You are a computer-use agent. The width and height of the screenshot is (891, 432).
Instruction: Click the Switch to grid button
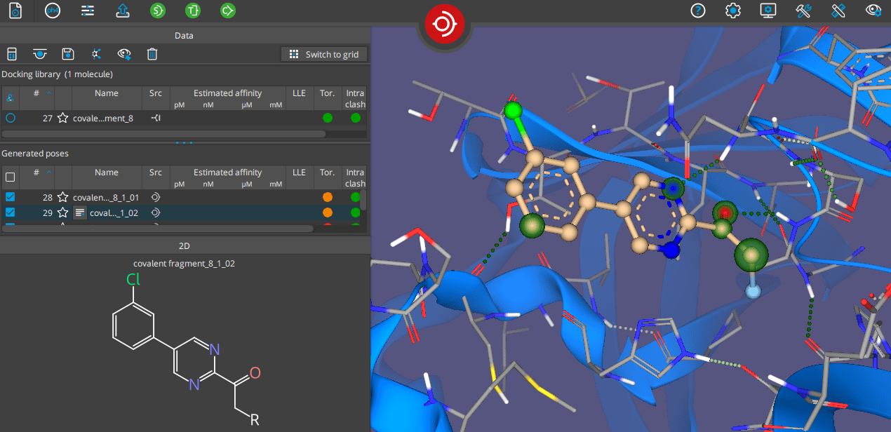point(323,54)
